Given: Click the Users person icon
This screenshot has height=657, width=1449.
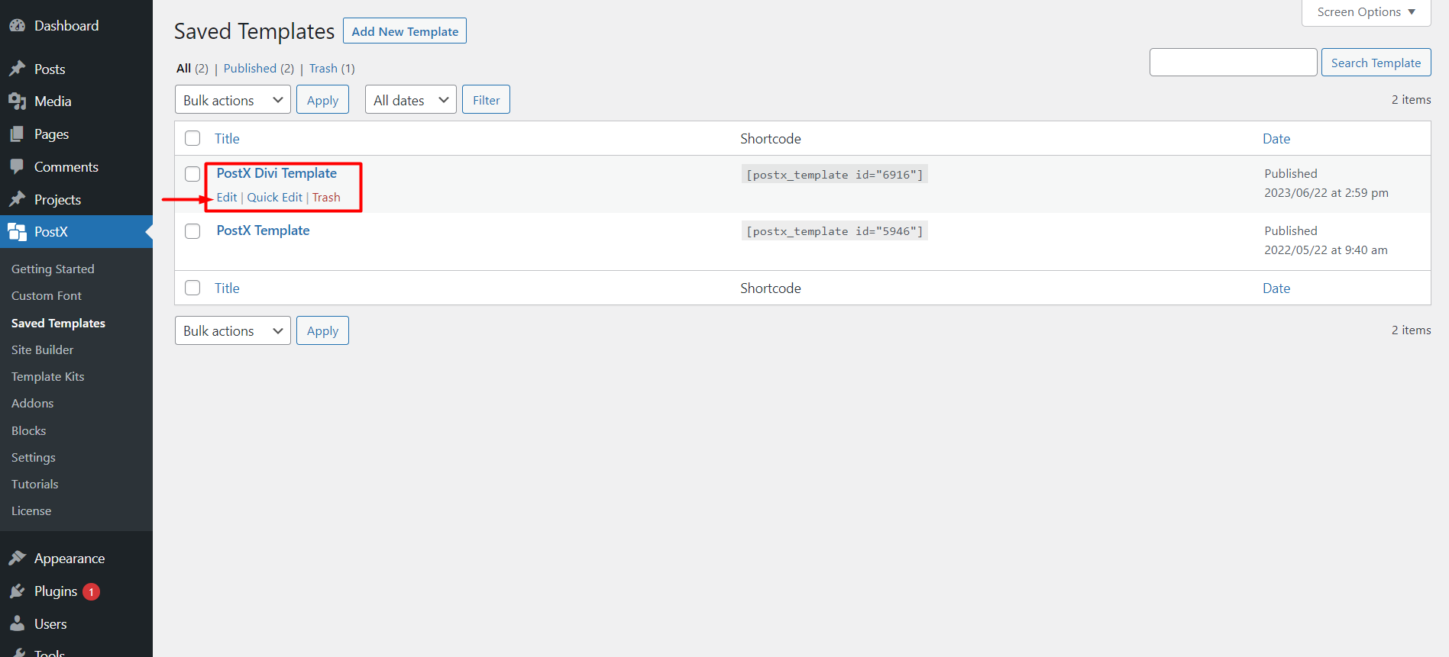Looking at the screenshot, I should tap(17, 624).
